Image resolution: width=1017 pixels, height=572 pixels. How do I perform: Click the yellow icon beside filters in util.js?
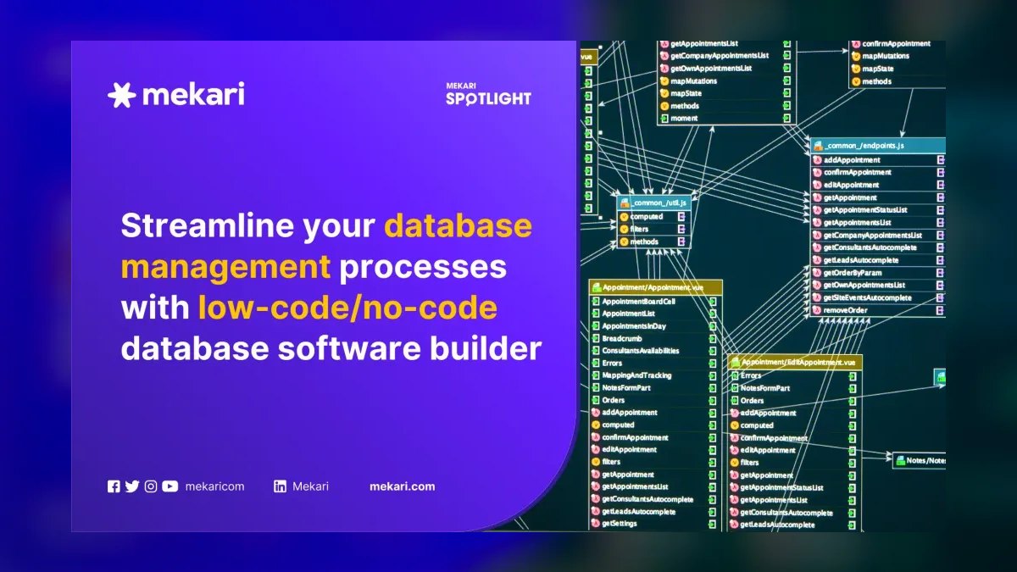click(624, 229)
